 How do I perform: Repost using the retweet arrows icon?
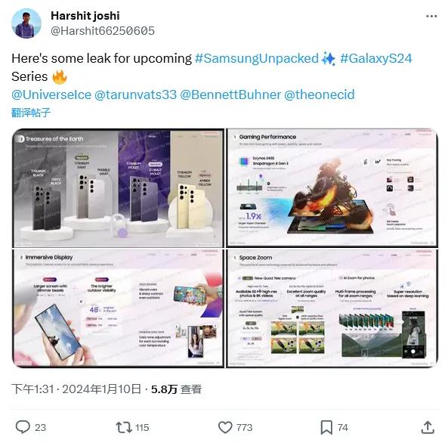coord(124,427)
